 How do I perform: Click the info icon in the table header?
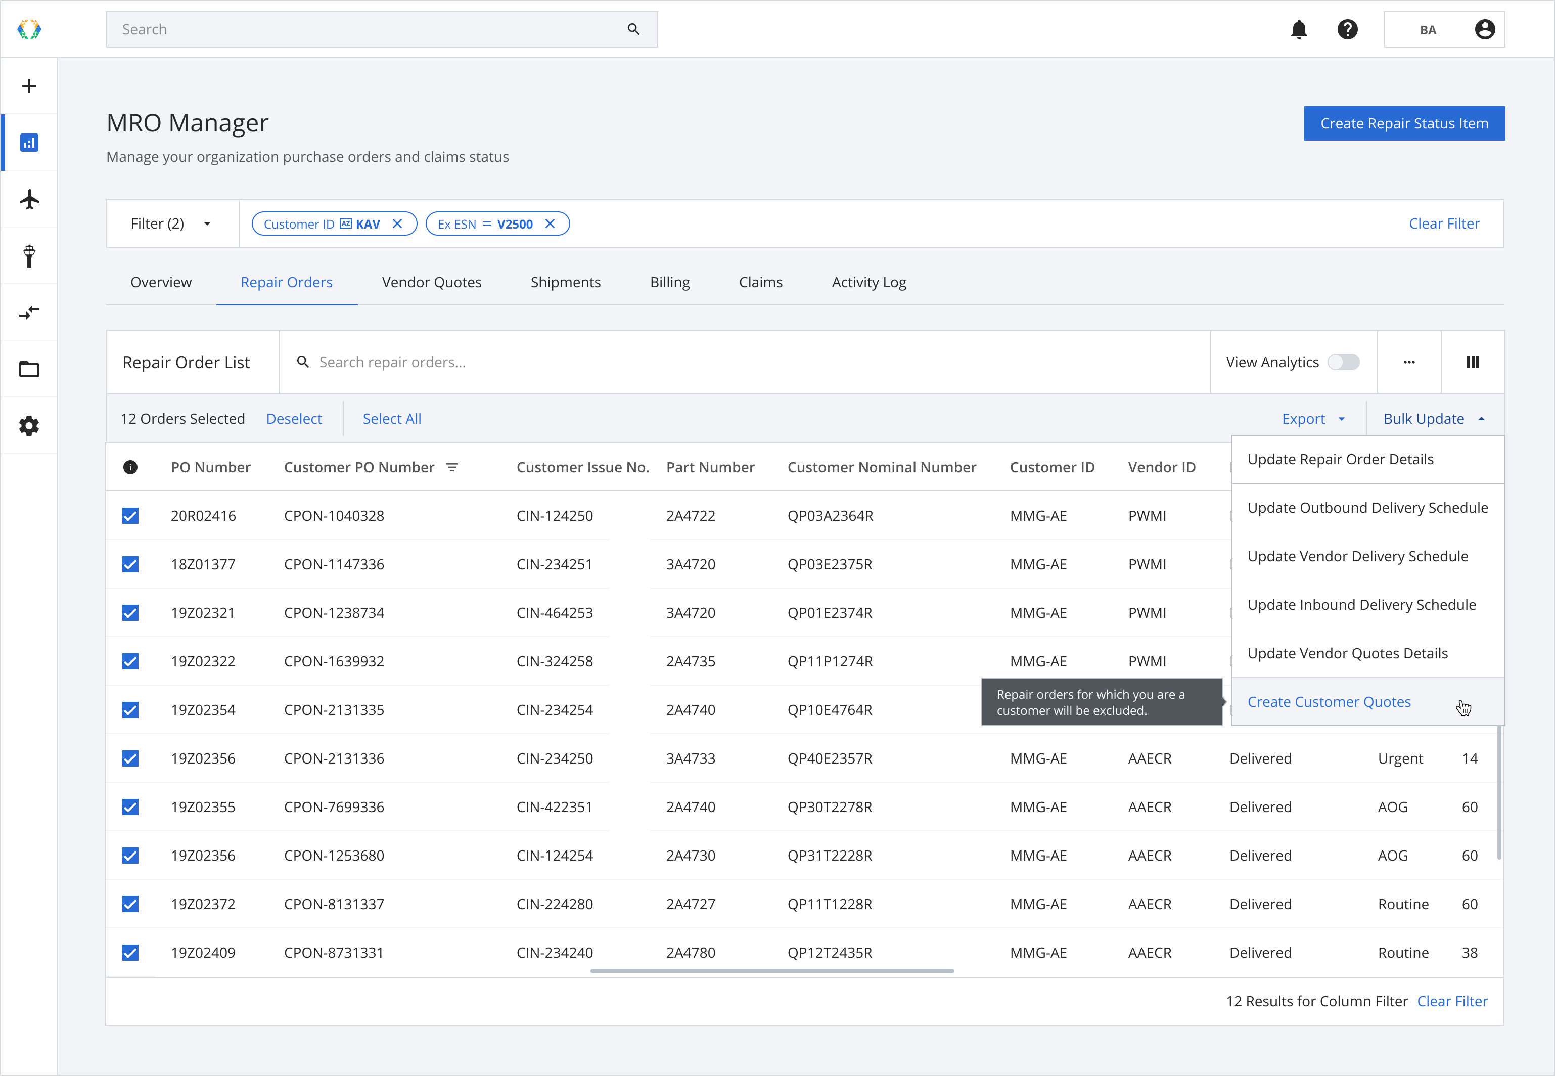[131, 467]
